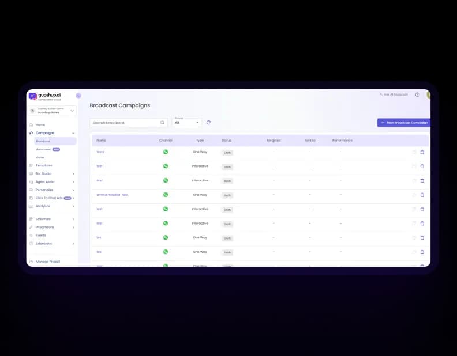
Task: Delete the first 'tests' campaign via trash icon
Action: pyautogui.click(x=422, y=152)
